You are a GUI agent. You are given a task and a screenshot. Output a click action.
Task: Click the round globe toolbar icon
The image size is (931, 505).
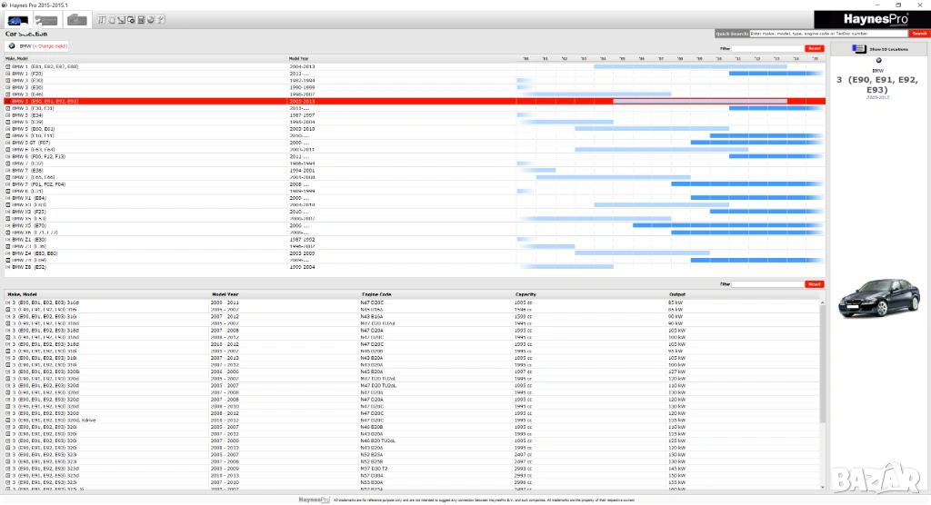[x=151, y=19]
